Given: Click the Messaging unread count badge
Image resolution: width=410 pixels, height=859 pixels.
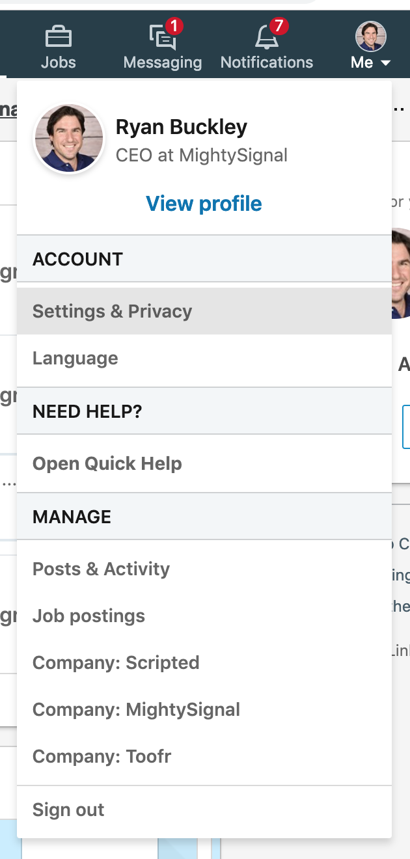Looking at the screenshot, I should tap(174, 27).
